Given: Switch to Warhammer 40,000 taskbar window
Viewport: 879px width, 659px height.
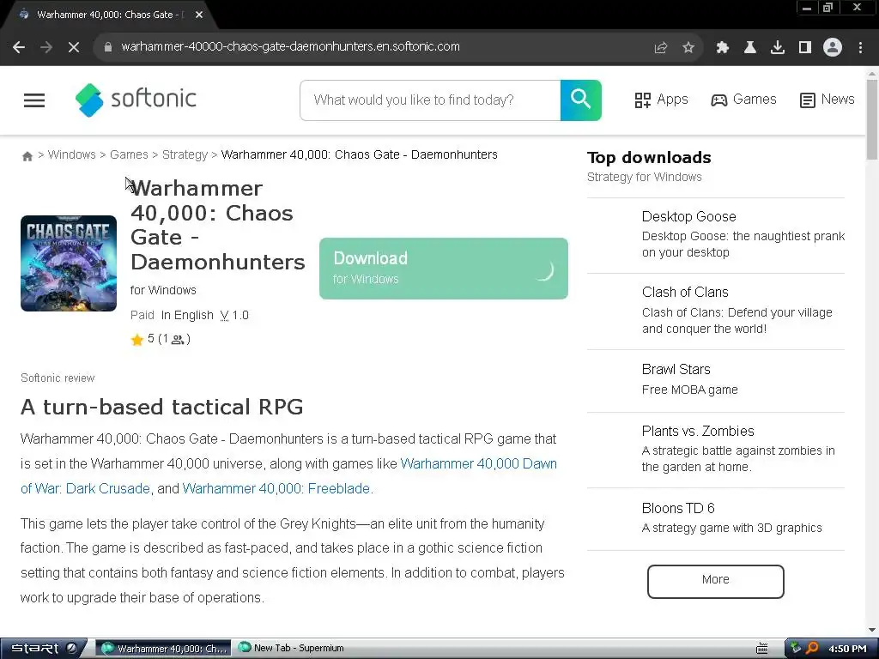Looking at the screenshot, I should click(163, 649).
